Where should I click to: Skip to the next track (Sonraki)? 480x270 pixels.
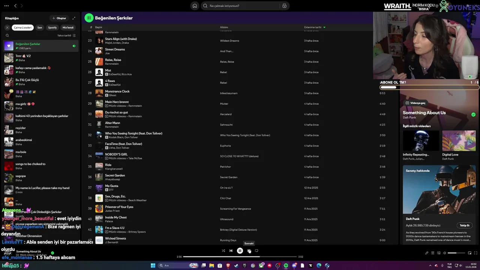(249, 250)
